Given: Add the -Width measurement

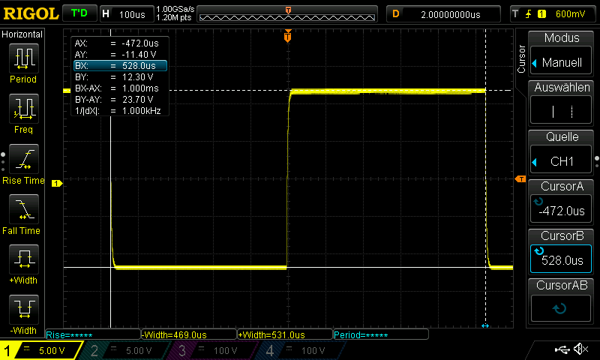Looking at the screenshot, I should (x=22, y=312).
